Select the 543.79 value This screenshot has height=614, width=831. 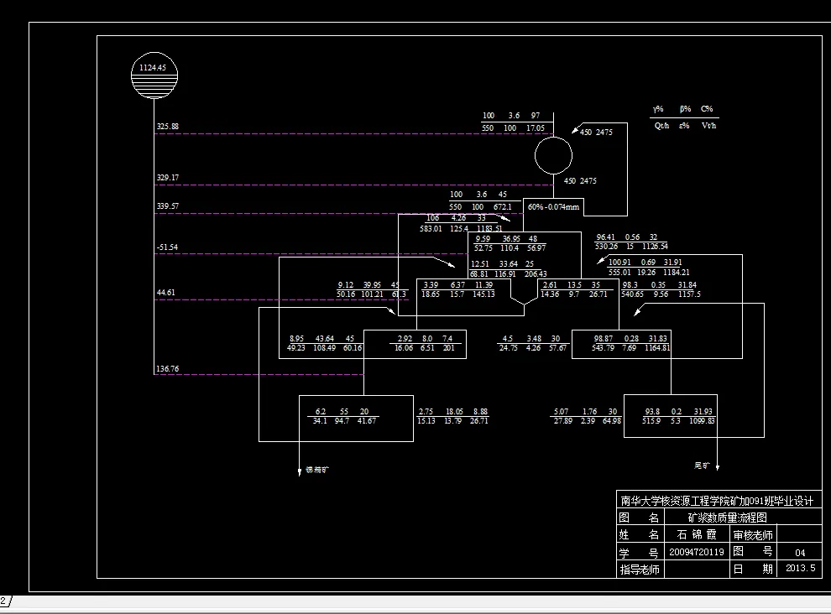pos(604,348)
